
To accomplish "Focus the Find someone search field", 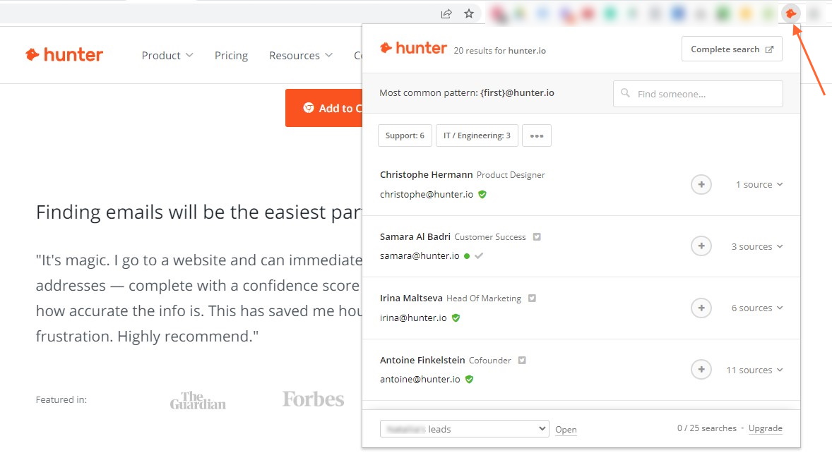I will click(698, 94).
